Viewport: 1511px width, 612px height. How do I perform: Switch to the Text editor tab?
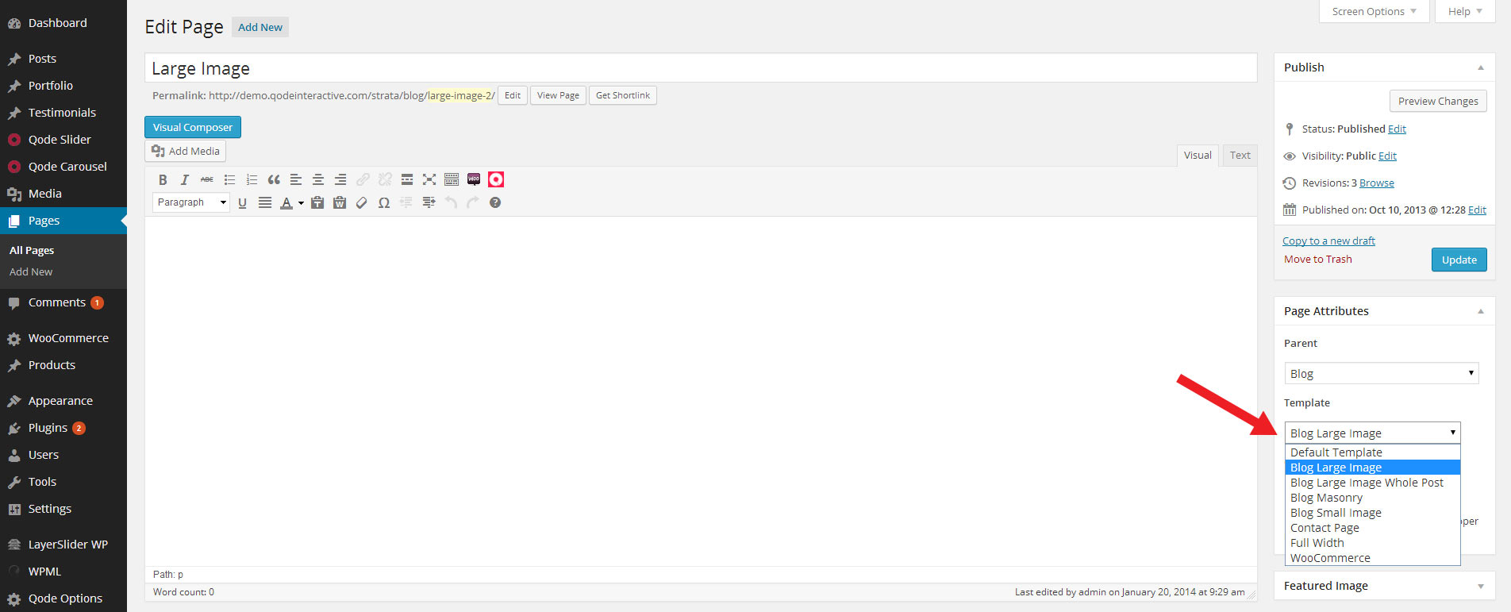[1240, 155]
